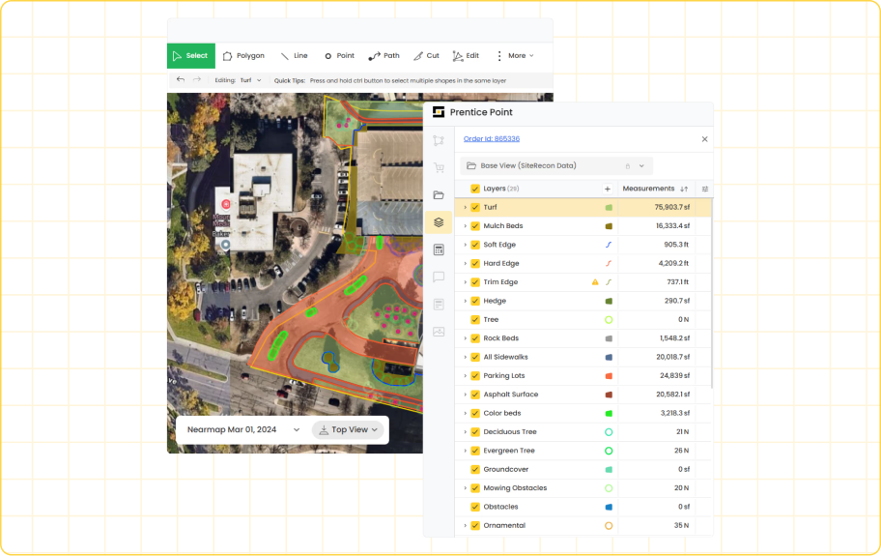Click the Hard Edge red line style icon
This screenshot has height=556, width=881.
(609, 264)
